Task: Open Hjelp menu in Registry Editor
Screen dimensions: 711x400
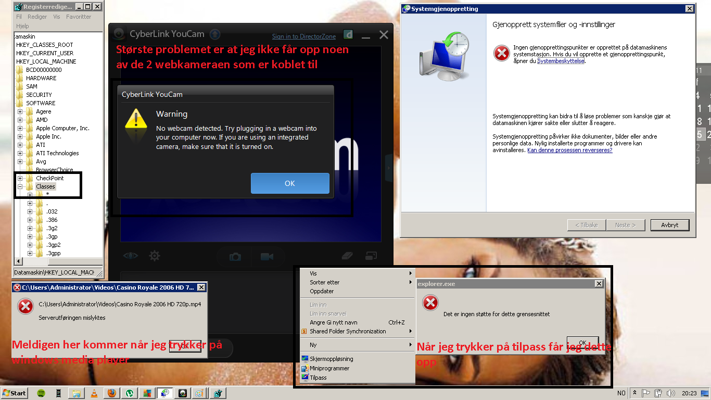Action: pos(22,26)
